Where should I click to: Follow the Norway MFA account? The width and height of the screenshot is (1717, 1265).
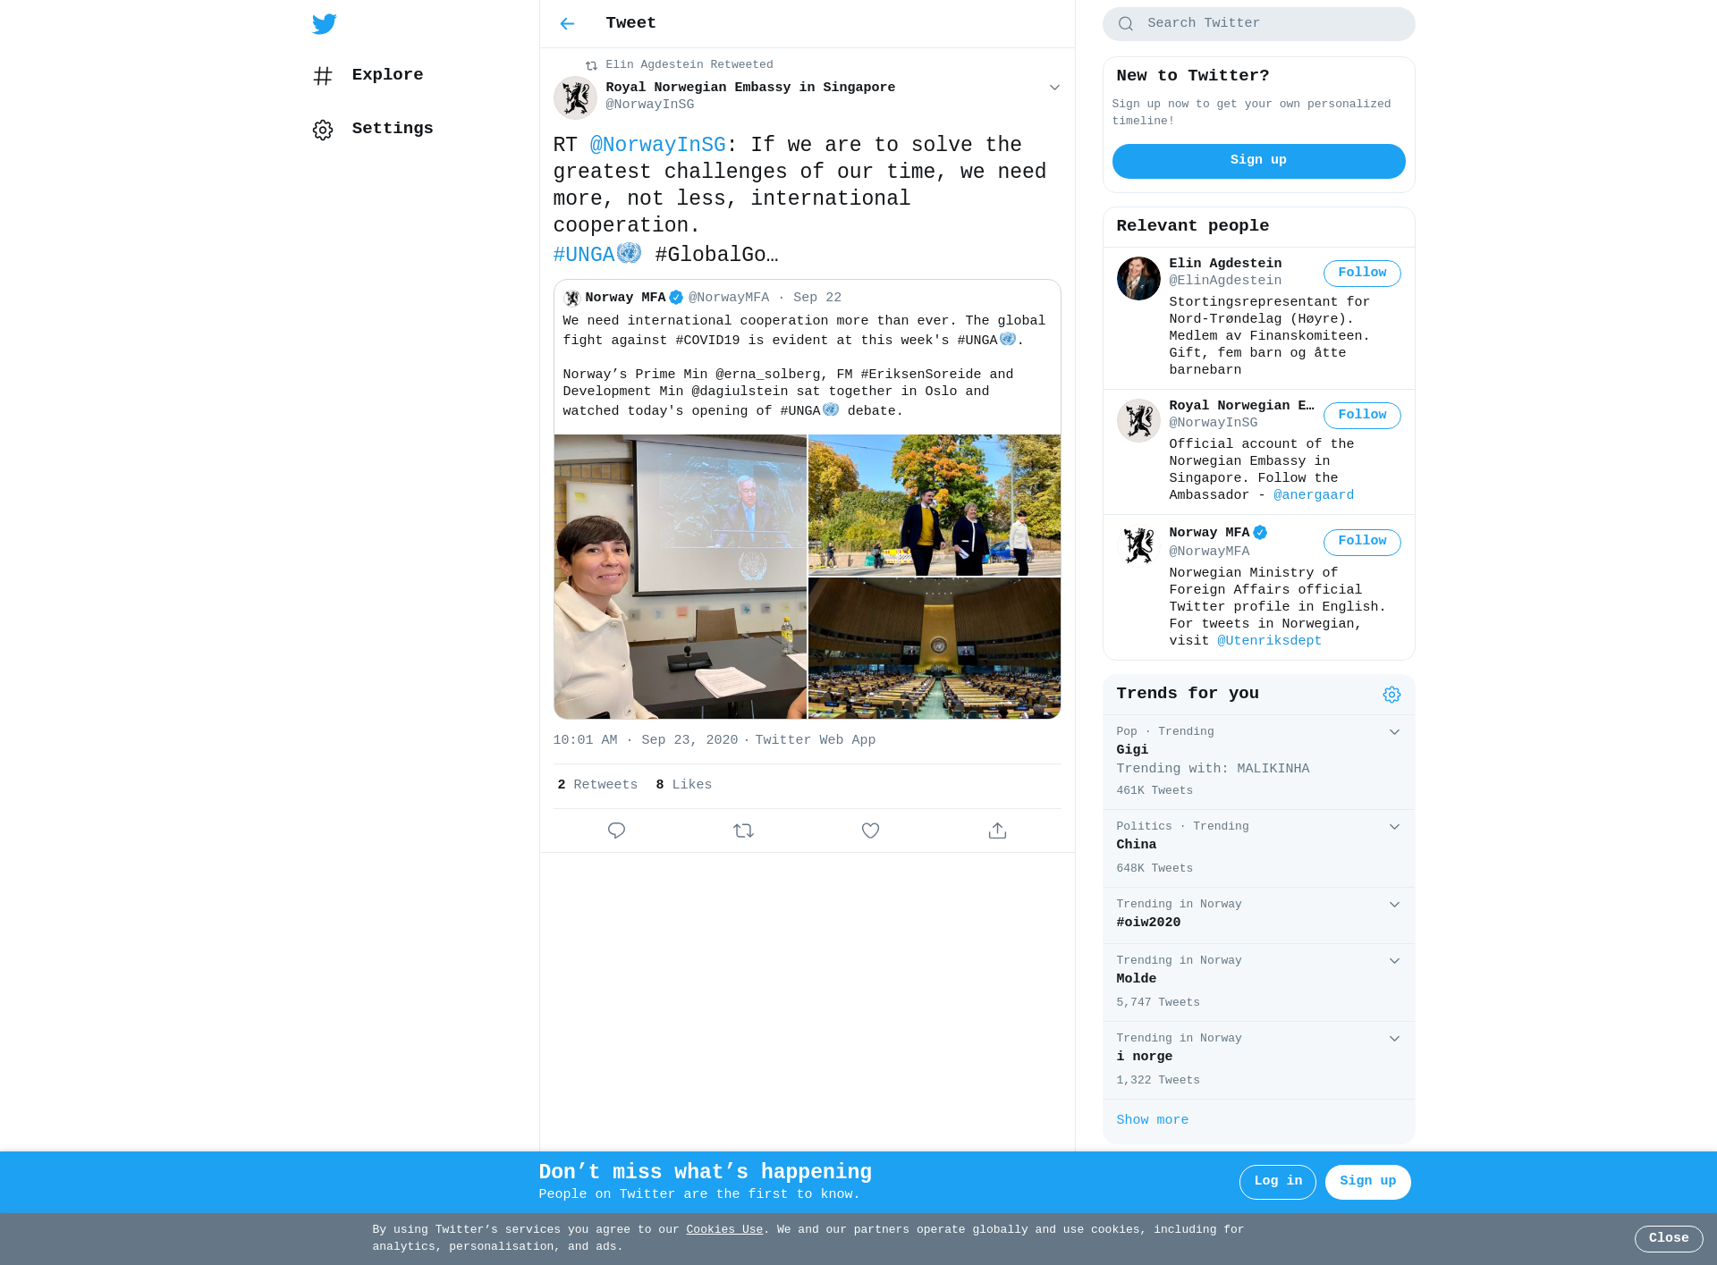click(1362, 542)
